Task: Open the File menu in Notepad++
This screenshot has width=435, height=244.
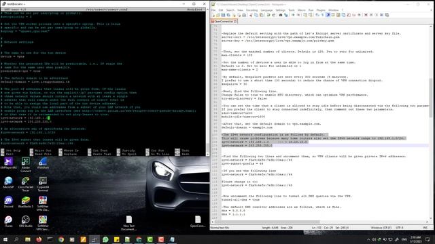Action: [x=213, y=10]
